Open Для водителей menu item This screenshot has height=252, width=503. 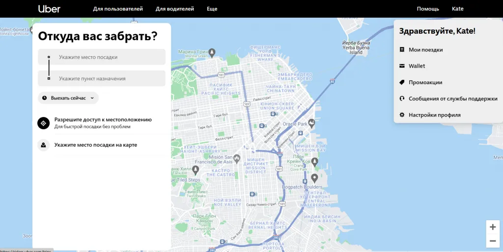pos(174,9)
